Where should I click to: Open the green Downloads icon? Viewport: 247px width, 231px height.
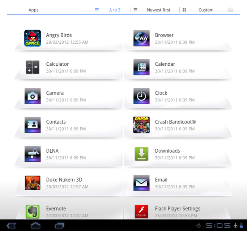pyautogui.click(x=141, y=154)
